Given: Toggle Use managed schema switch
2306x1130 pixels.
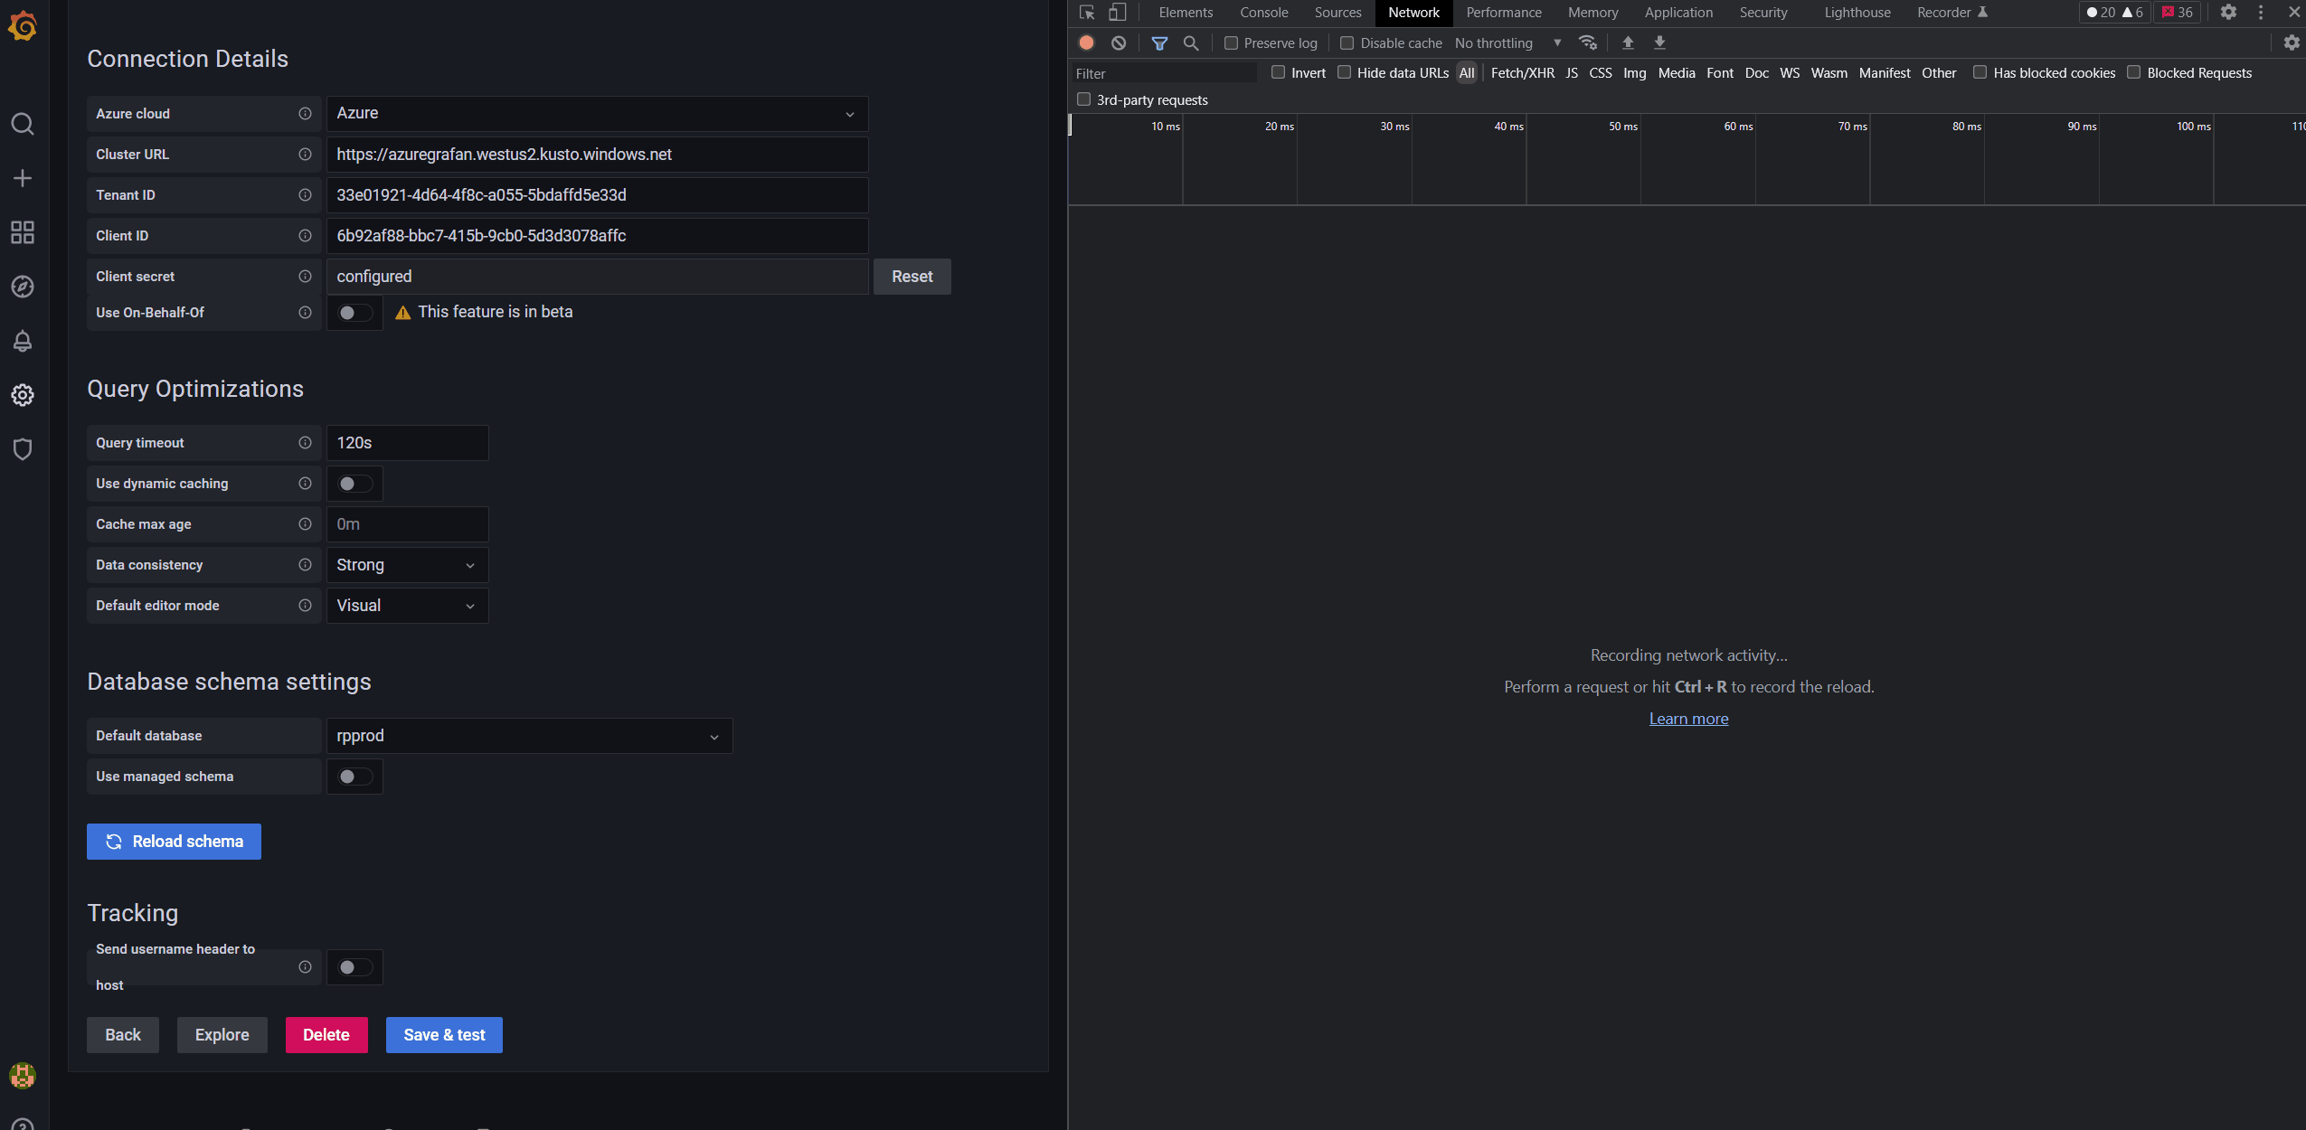Looking at the screenshot, I should 354,777.
